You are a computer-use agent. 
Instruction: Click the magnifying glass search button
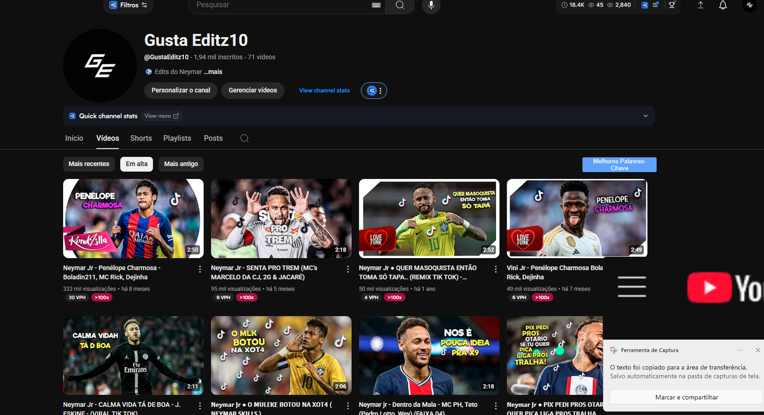pos(400,5)
